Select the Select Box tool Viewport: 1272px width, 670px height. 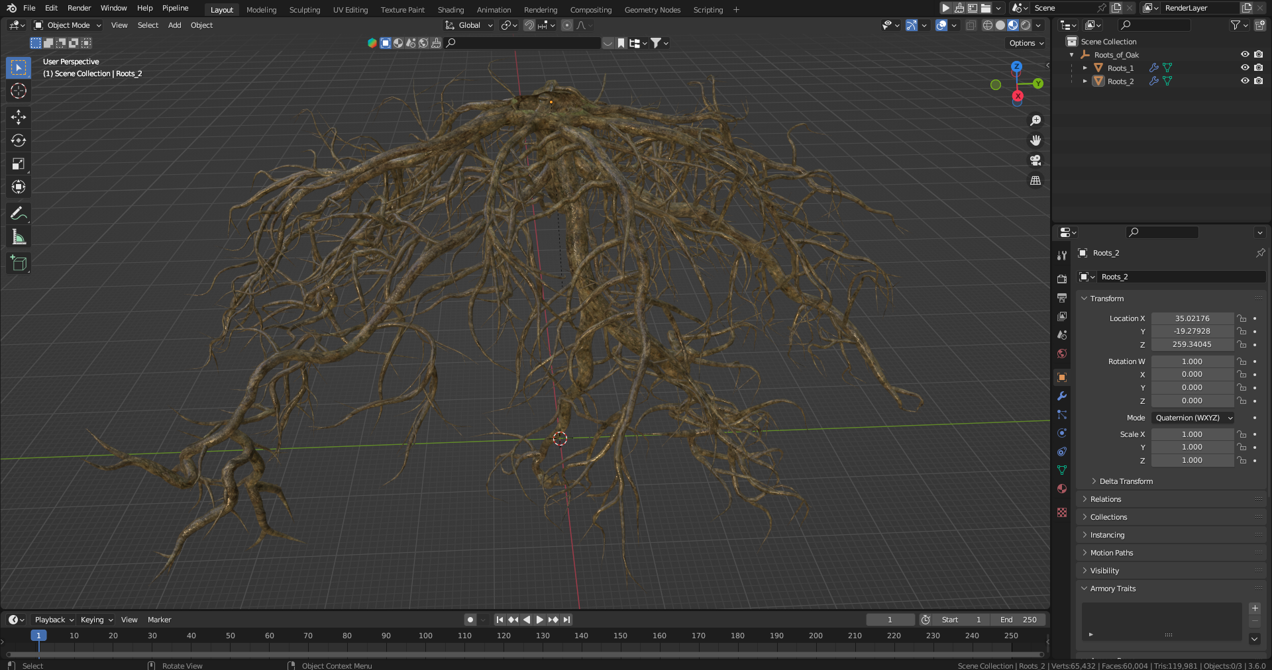[x=19, y=68]
